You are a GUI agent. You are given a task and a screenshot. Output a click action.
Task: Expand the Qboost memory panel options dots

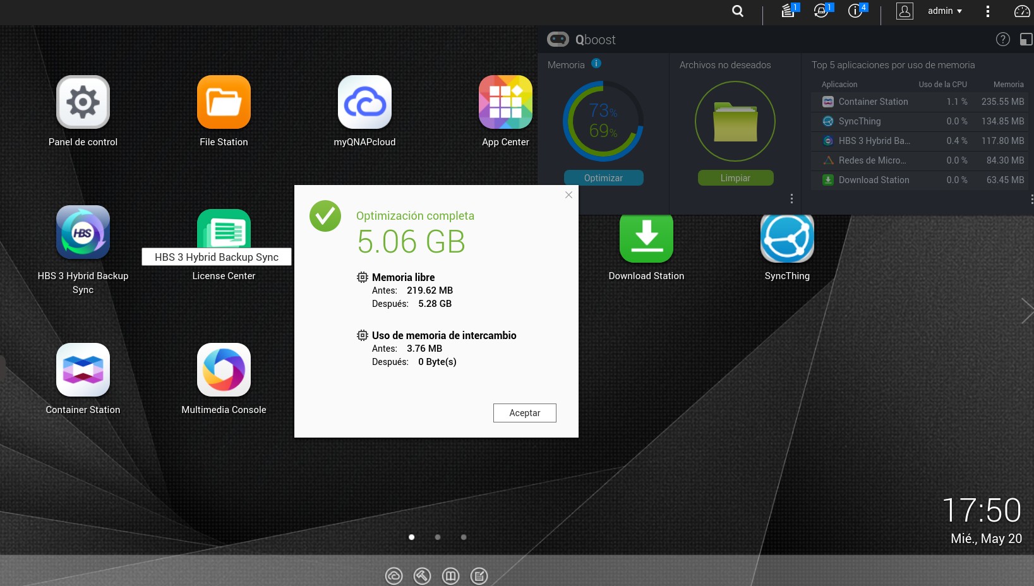[791, 199]
